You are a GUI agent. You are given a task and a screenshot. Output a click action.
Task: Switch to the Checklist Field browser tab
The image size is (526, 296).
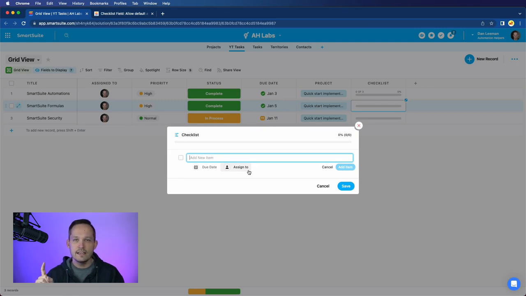pyautogui.click(x=124, y=14)
